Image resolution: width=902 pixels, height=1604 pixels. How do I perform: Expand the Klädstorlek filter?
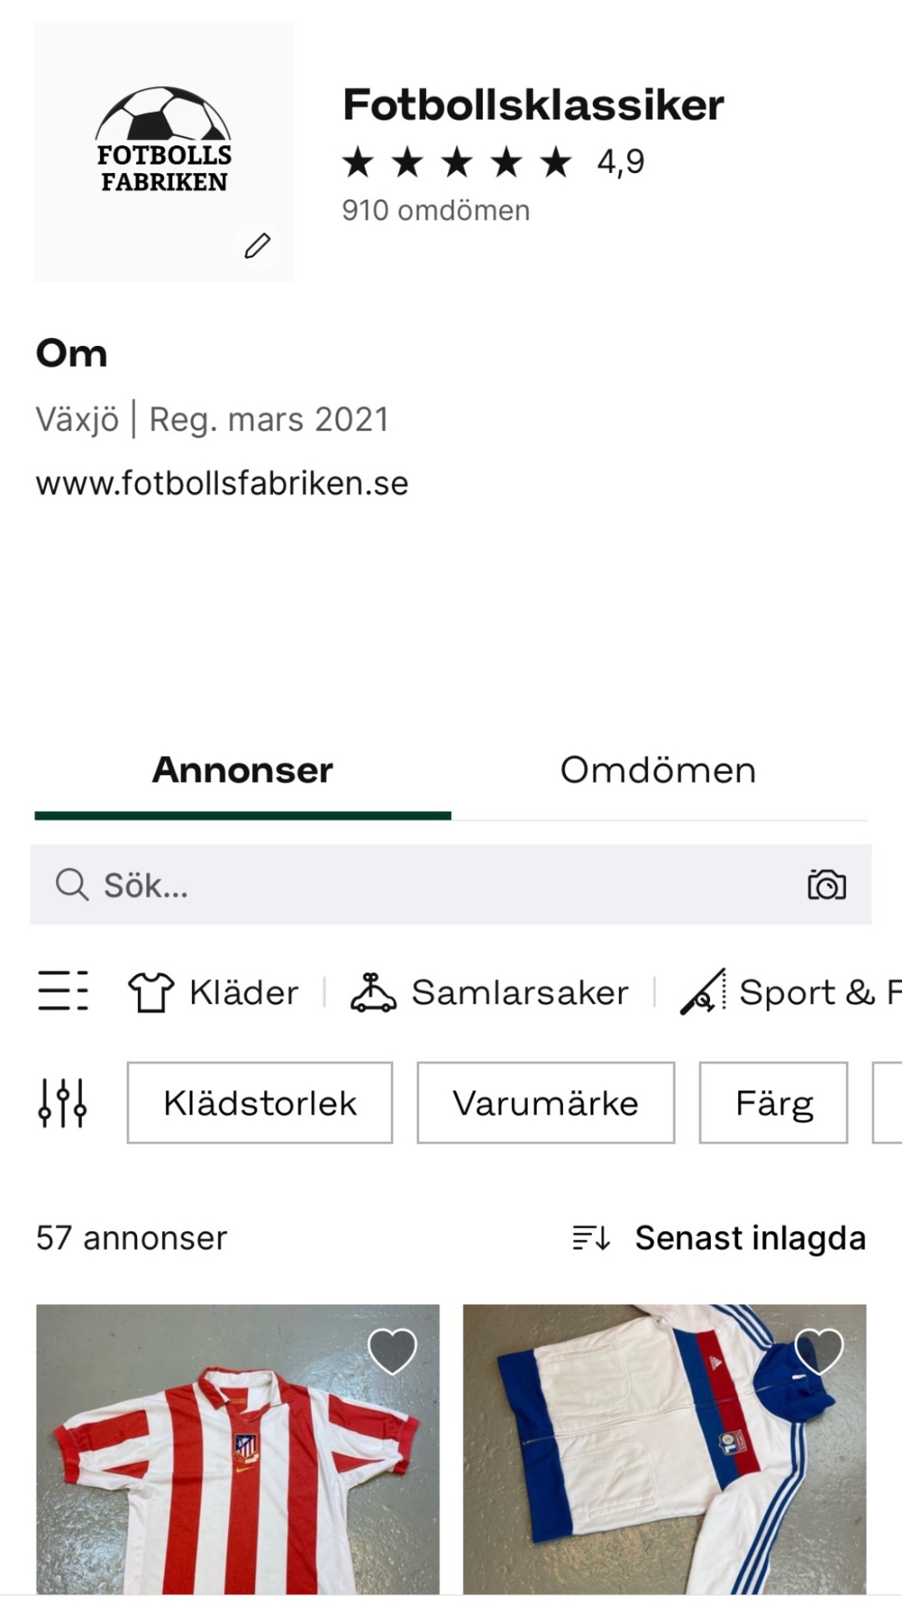(260, 1103)
